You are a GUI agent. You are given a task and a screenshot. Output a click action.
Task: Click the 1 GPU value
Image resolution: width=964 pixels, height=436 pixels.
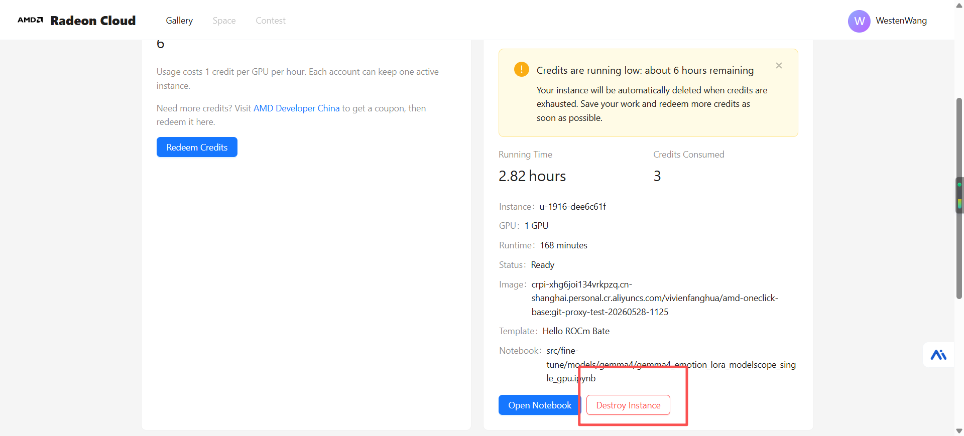[536, 226]
